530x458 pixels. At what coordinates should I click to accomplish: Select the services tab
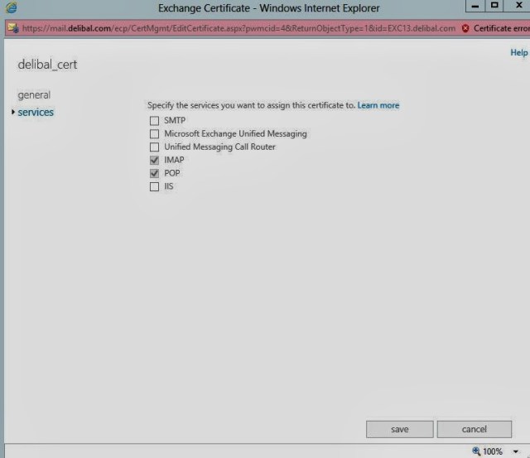click(x=36, y=113)
